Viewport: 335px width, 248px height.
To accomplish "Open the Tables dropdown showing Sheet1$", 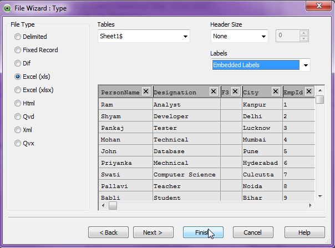I will click(x=144, y=36).
